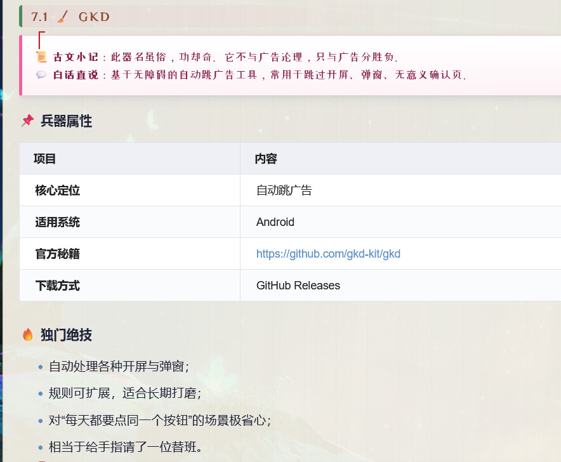Click the 项目 table header

(x=130, y=159)
